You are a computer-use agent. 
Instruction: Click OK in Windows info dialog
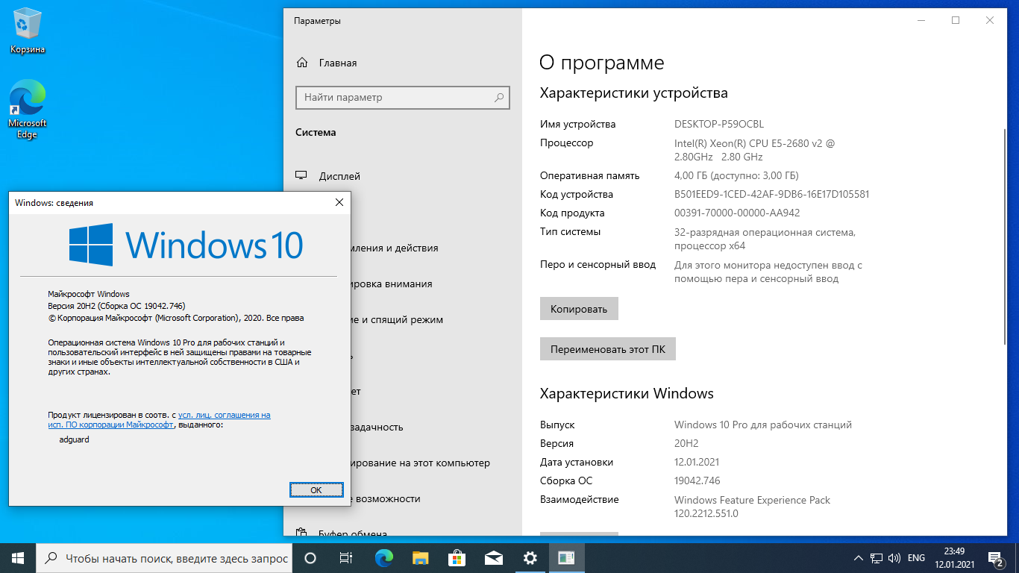[316, 489]
